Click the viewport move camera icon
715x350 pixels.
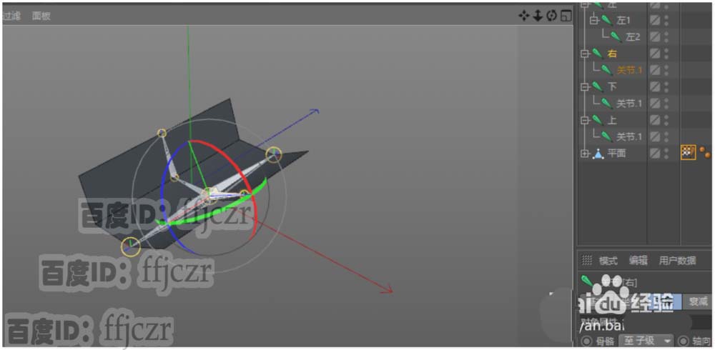pos(523,16)
